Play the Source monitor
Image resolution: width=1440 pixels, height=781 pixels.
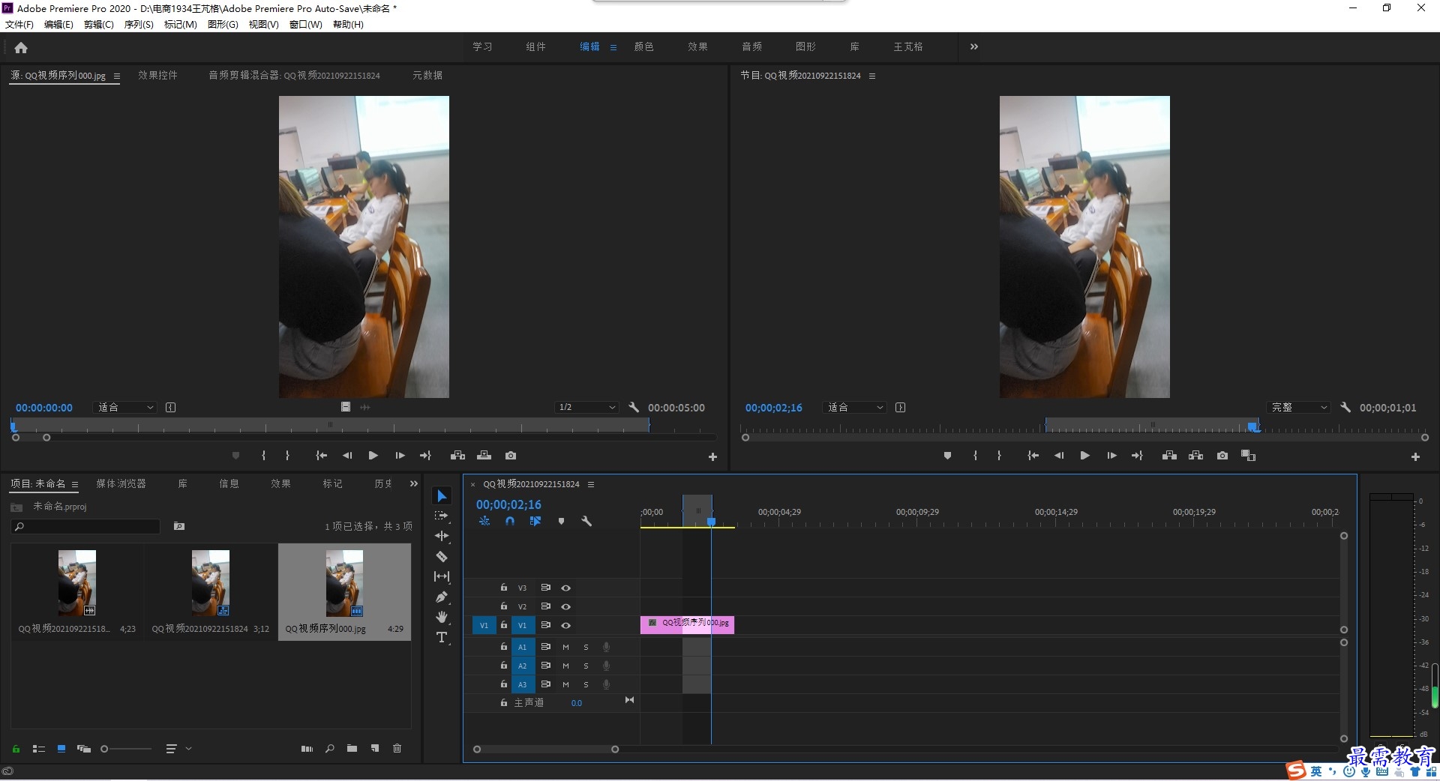pyautogui.click(x=373, y=456)
